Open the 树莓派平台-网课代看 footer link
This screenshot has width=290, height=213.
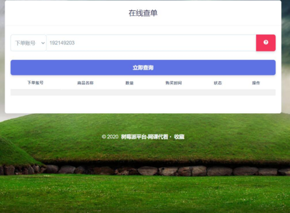coord(144,137)
